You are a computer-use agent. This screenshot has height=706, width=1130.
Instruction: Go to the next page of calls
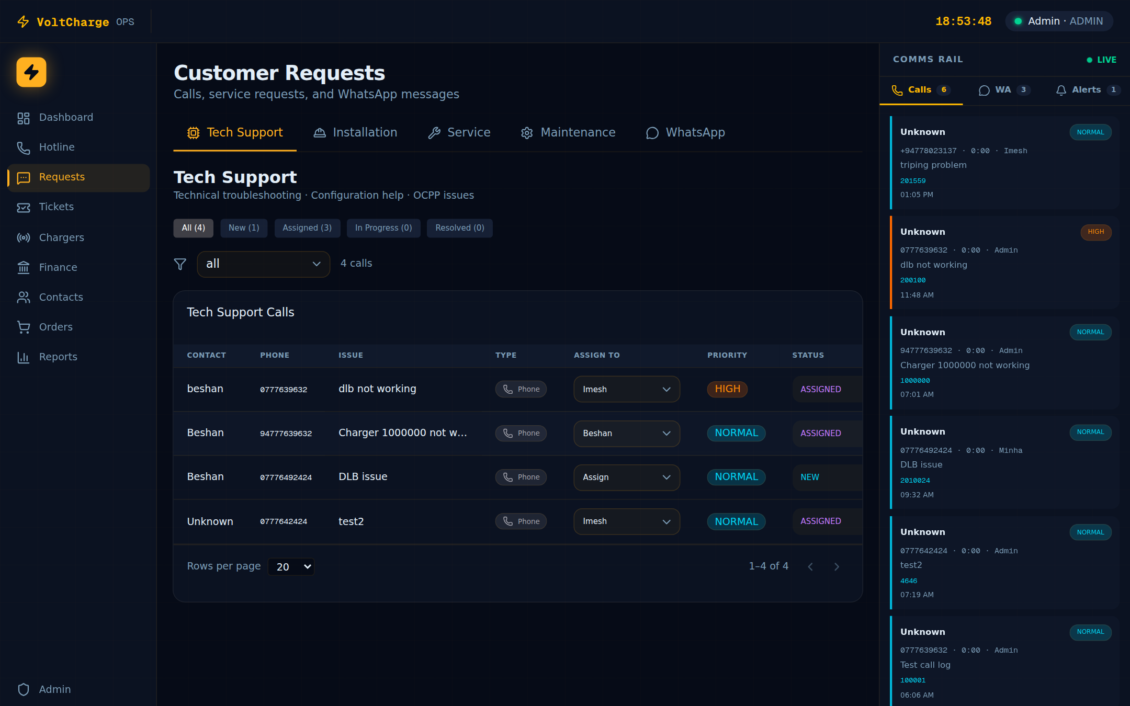coord(837,566)
